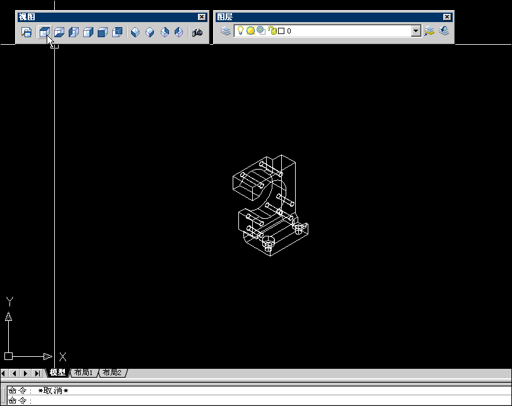Close the 视图 toolbar
512x406 pixels.
click(202, 17)
